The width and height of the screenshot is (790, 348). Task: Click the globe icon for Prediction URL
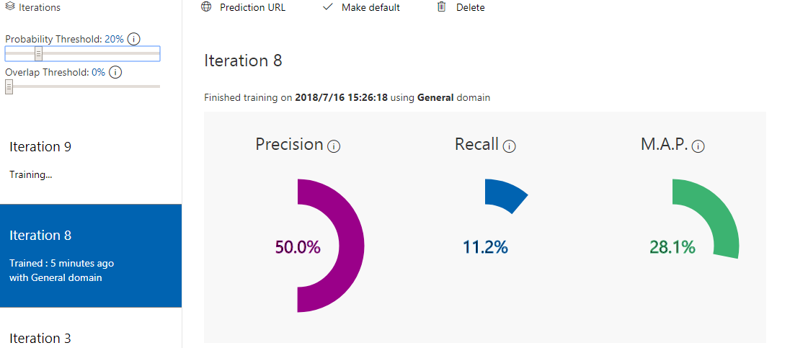[x=206, y=7]
